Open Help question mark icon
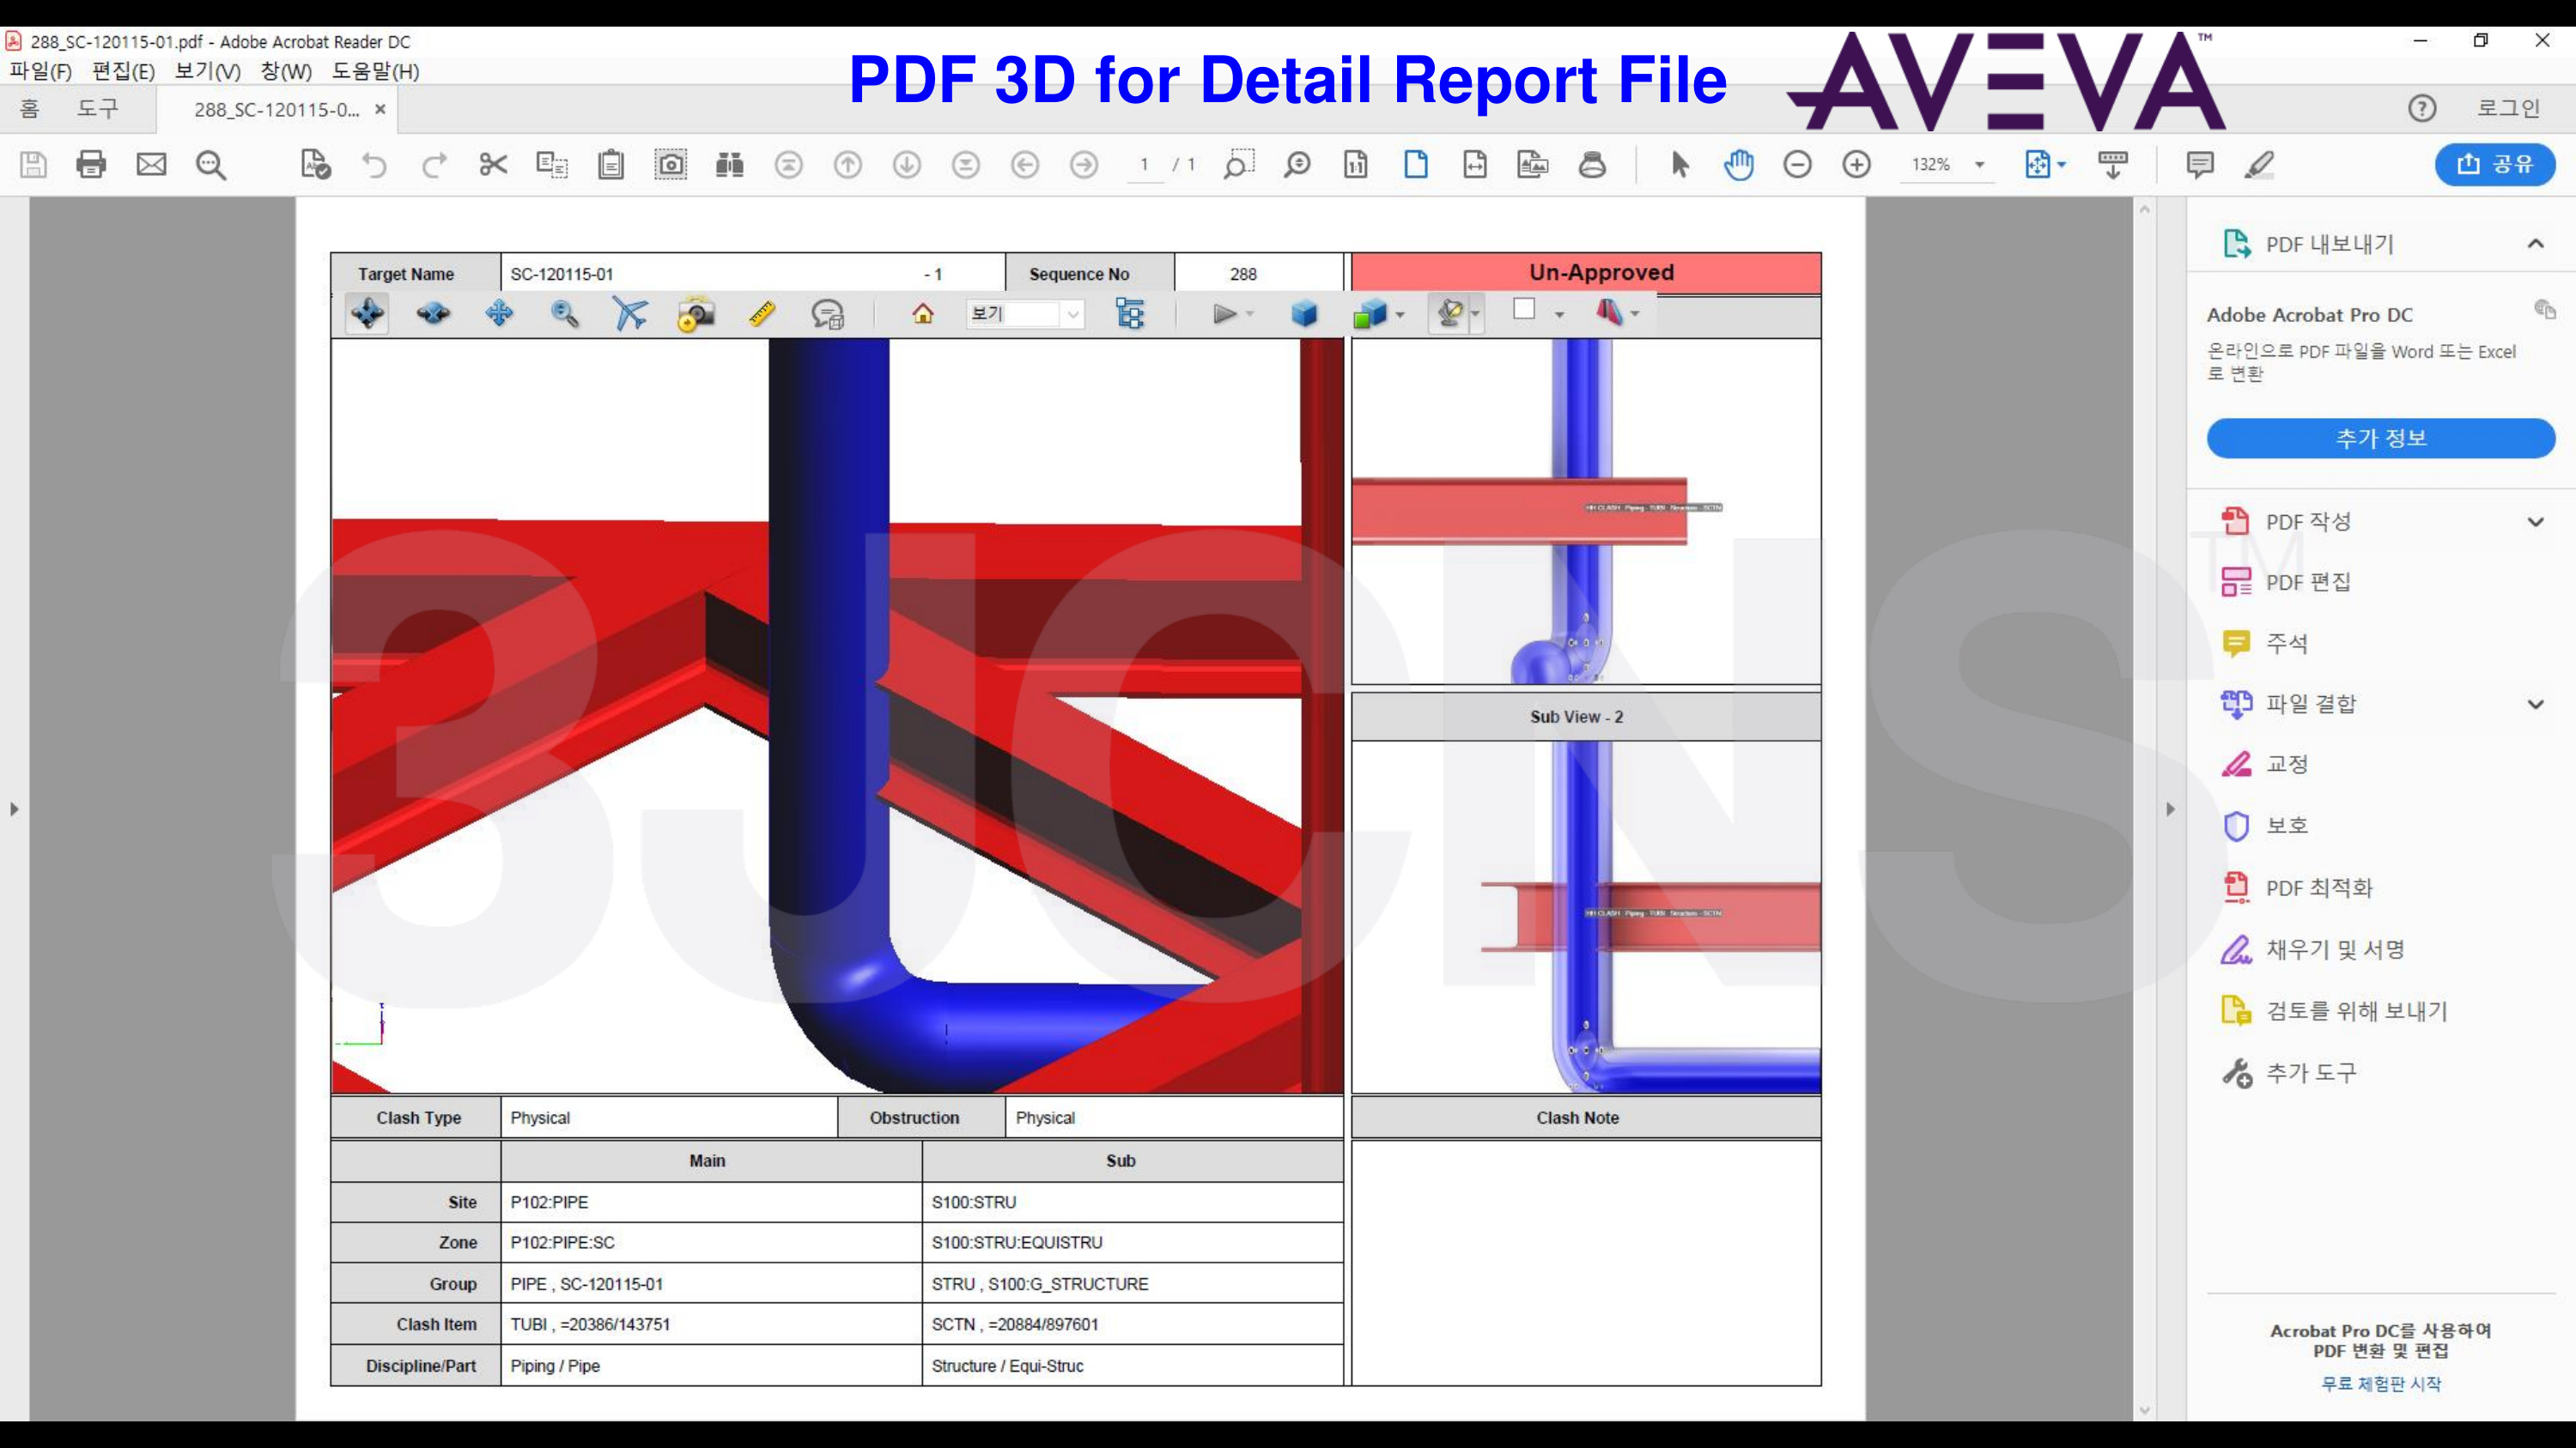The width and height of the screenshot is (2576, 1448). tap(2422, 108)
